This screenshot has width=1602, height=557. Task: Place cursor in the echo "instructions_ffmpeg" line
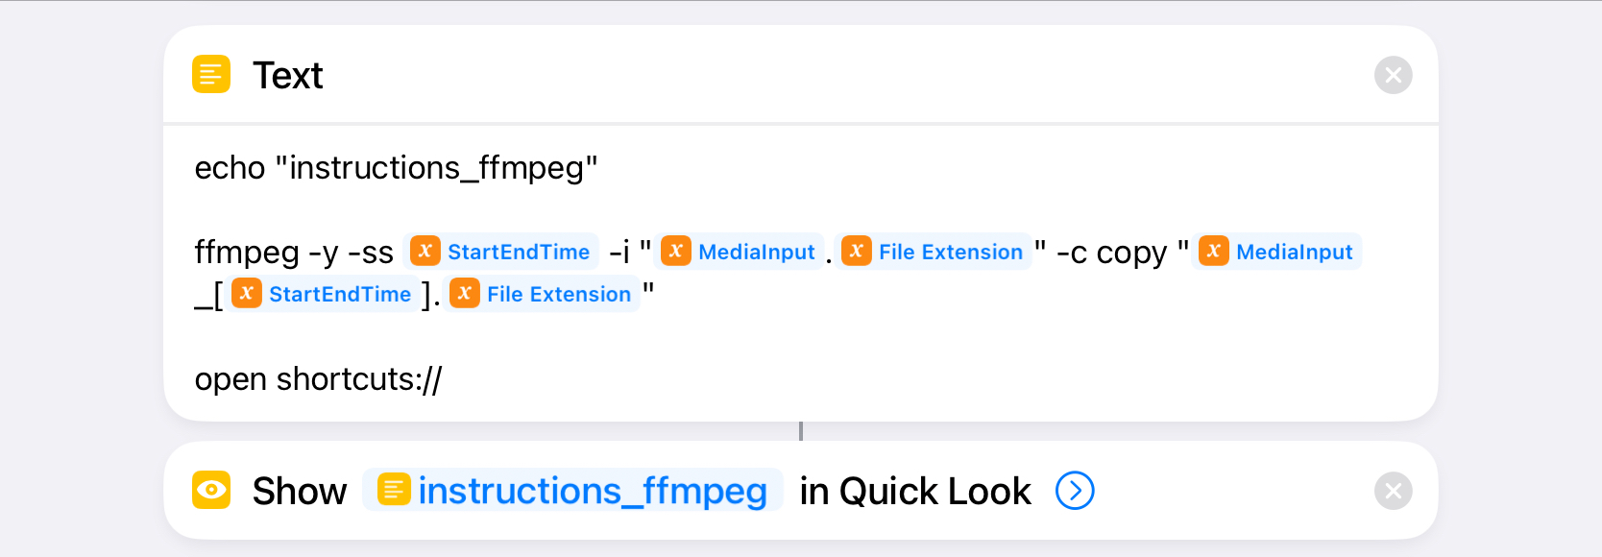point(396,168)
